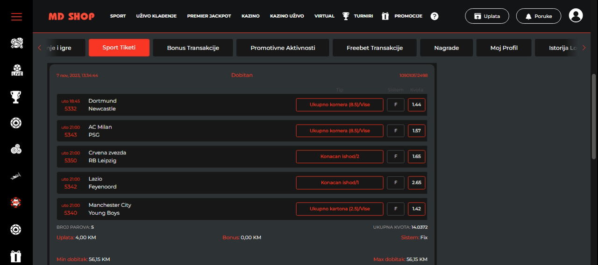Click the Uplata deposit button
This screenshot has width=598, height=265.
(x=487, y=16)
